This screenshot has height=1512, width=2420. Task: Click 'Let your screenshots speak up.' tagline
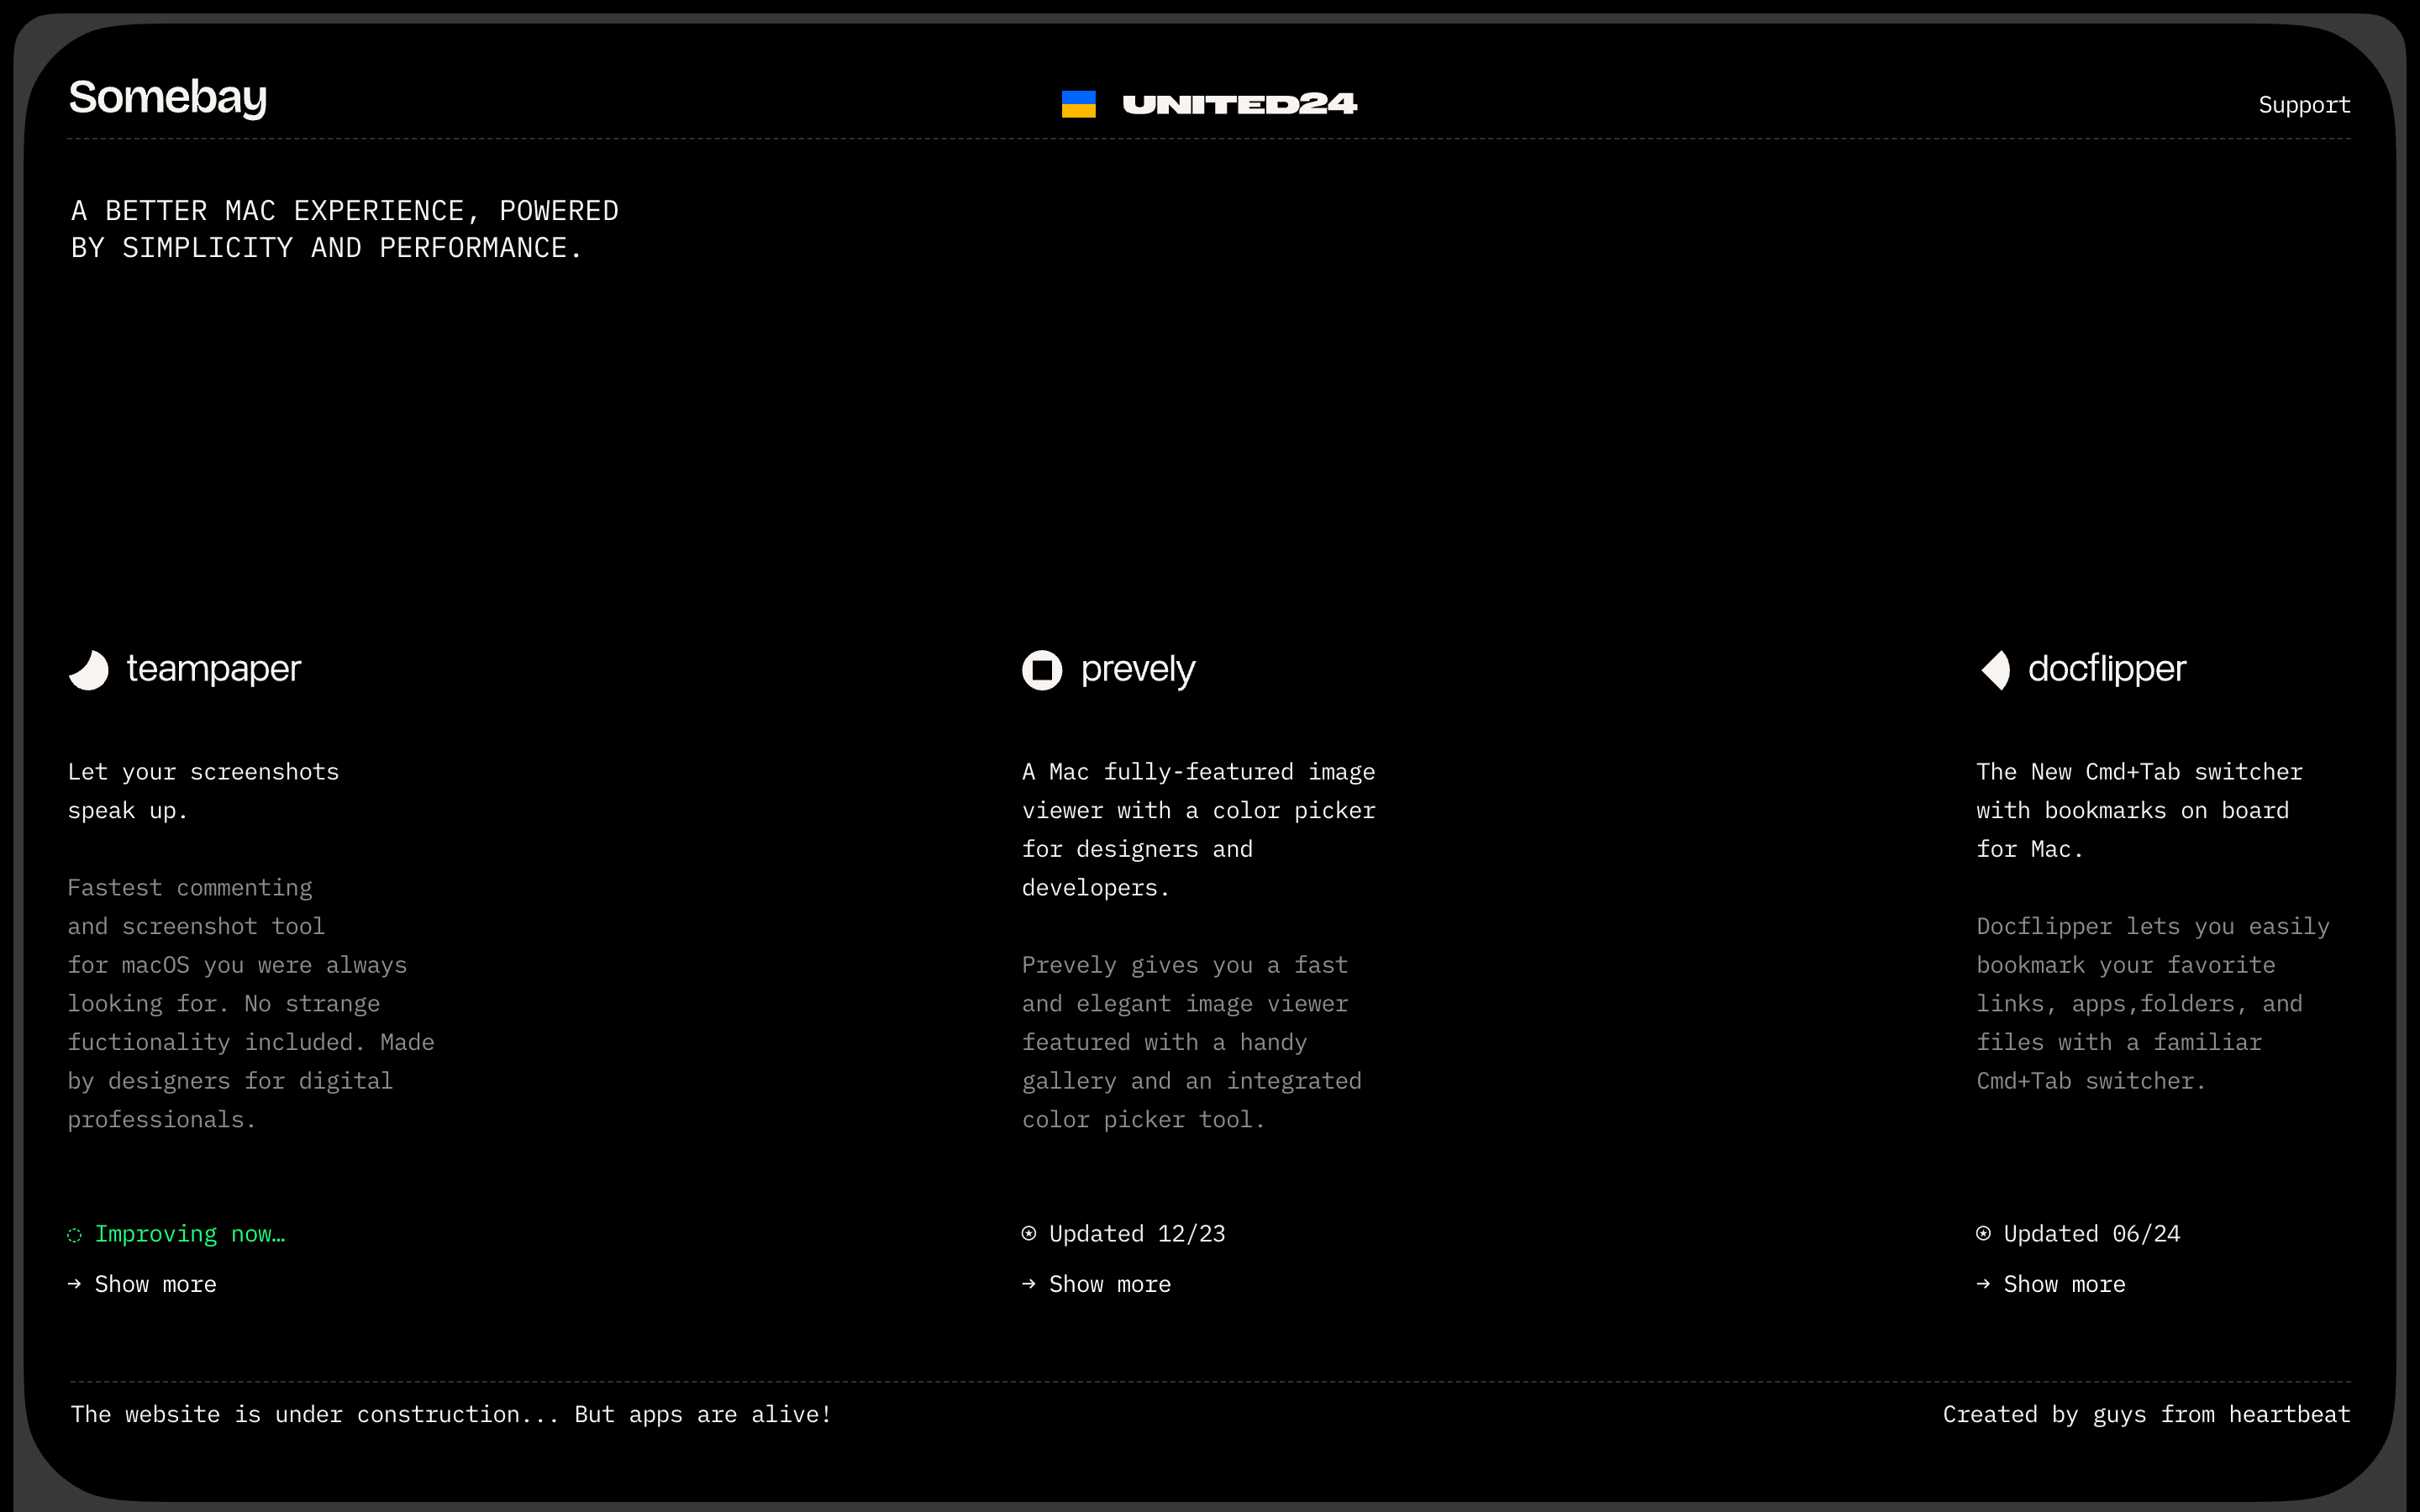[204, 791]
